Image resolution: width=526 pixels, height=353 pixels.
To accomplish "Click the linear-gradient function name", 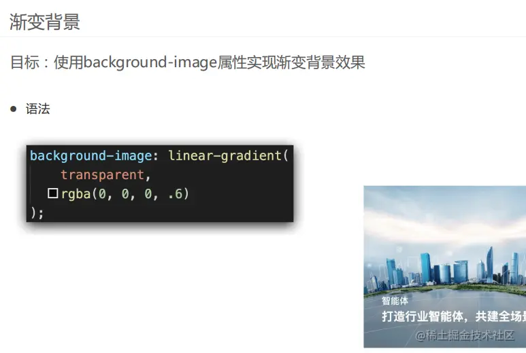I will pyautogui.click(x=225, y=155).
